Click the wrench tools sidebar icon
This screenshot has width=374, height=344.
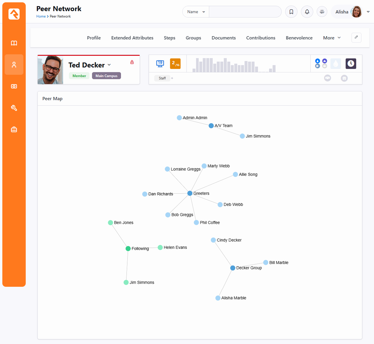[14, 108]
